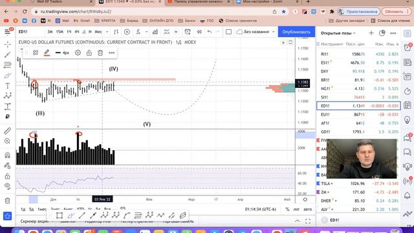Lock all drawing tools
This screenshot has height=233, width=414.
coord(7,176)
